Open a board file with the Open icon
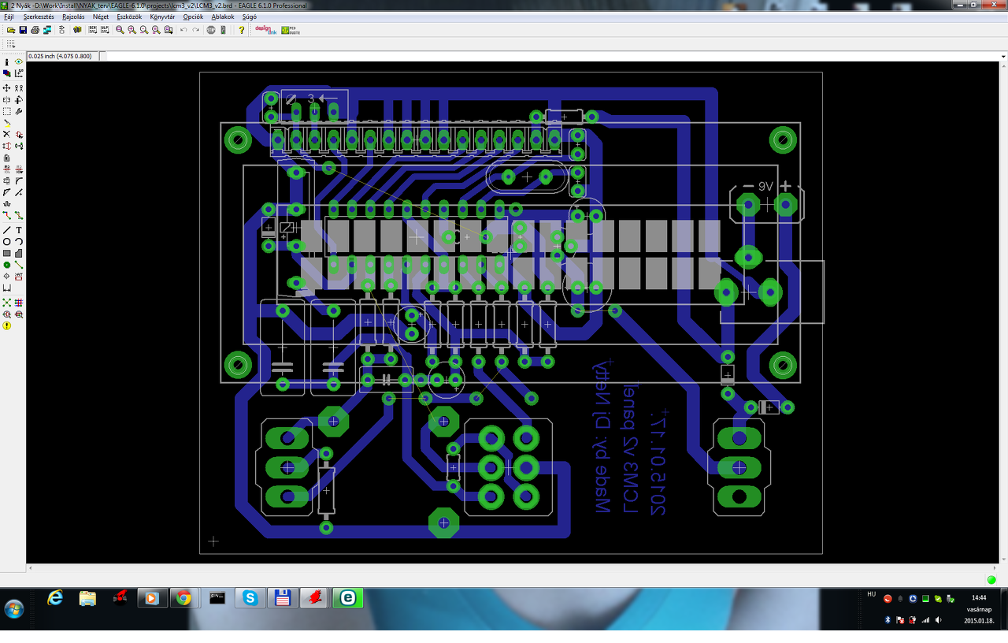The width and height of the screenshot is (1008, 643). coord(11,30)
